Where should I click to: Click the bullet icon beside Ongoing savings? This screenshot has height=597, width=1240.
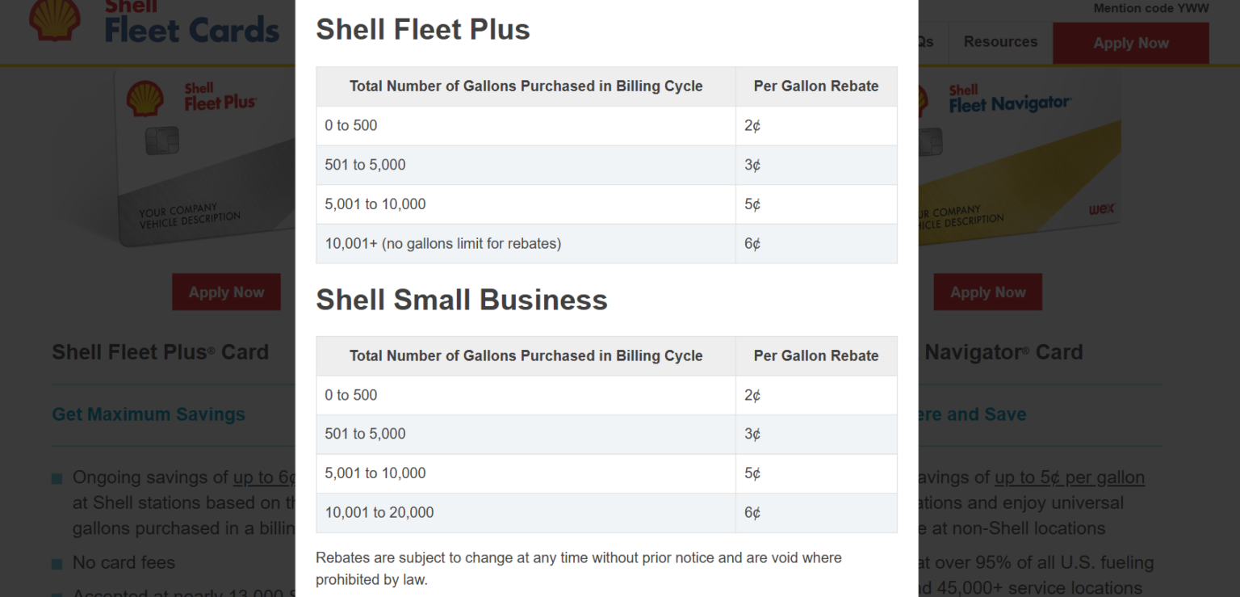click(x=57, y=477)
